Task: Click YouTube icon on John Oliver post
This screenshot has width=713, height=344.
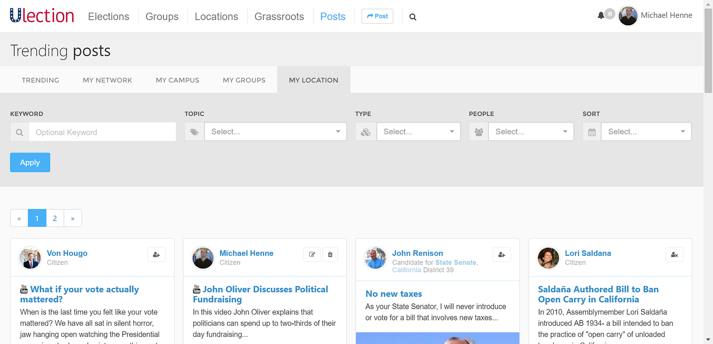Action: pos(197,289)
